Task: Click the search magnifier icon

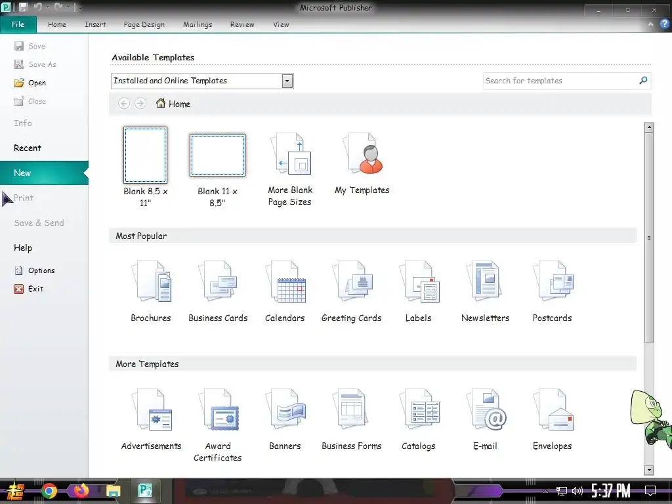Action: (x=643, y=81)
